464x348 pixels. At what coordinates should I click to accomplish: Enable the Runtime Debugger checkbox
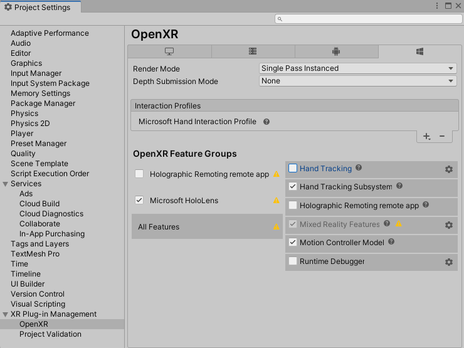point(293,261)
